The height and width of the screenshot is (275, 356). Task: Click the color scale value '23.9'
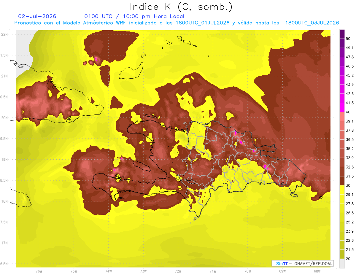[350, 231]
